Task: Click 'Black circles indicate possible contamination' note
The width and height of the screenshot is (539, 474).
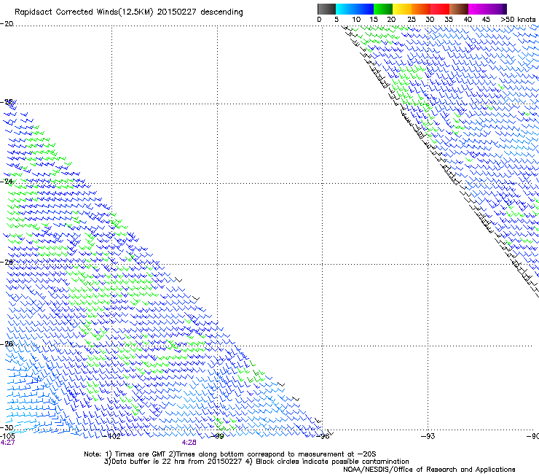Action: click(327, 462)
